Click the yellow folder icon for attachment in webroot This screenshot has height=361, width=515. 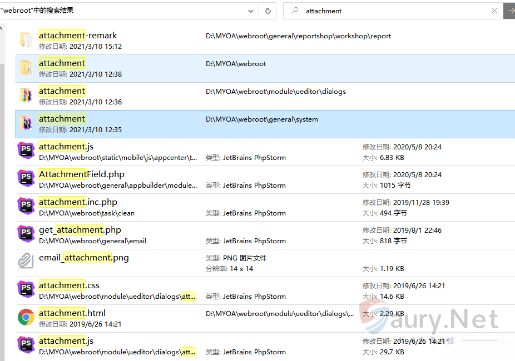click(24, 67)
